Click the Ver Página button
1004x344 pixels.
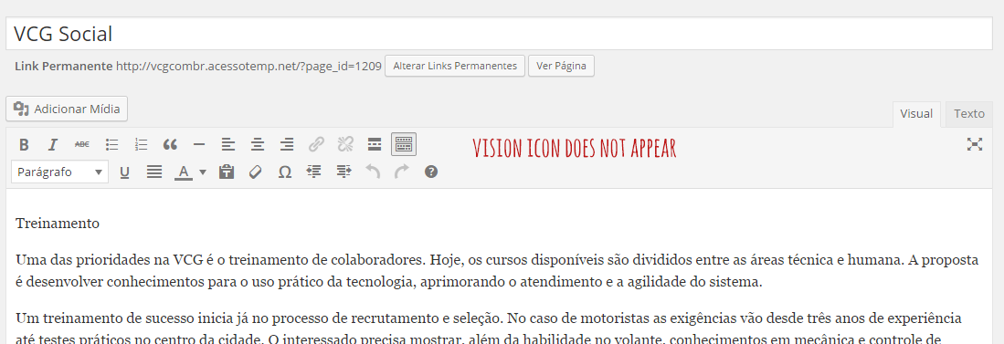tap(561, 66)
